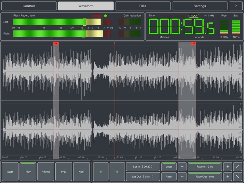This screenshot has width=244, height=183.
Task: Open the Settings tab
Action: (x=200, y=6)
